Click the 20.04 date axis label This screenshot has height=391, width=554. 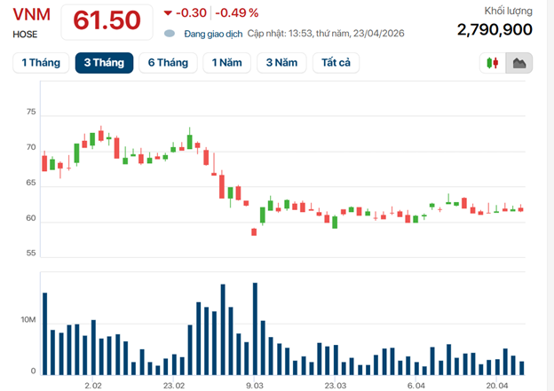point(497,386)
